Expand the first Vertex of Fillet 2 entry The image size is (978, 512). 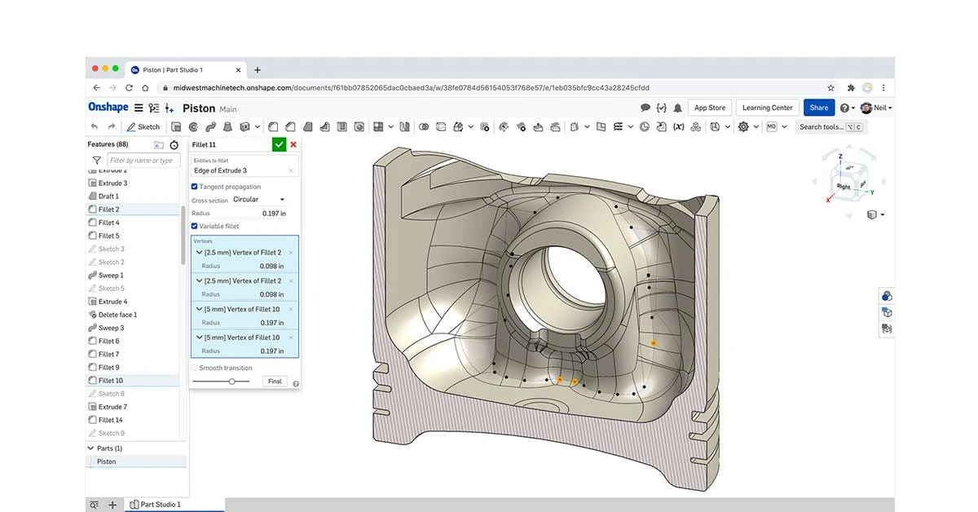(200, 252)
